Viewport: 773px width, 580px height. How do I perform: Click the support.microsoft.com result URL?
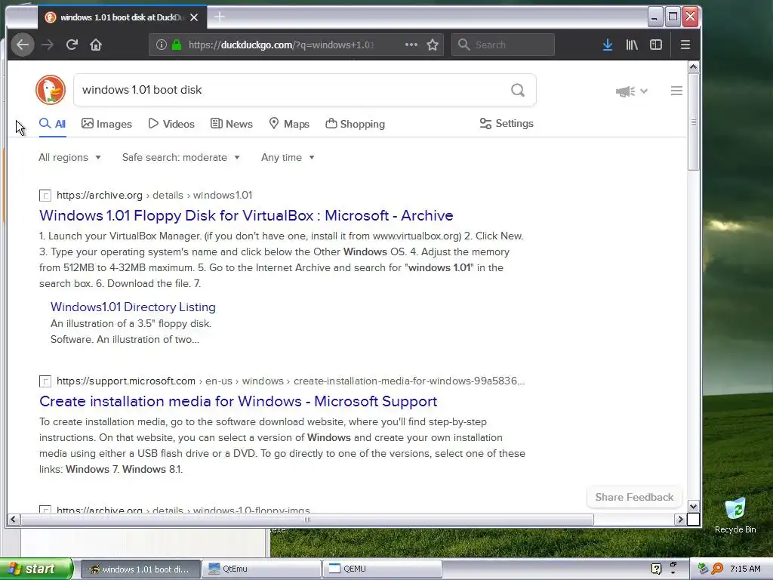tap(291, 381)
